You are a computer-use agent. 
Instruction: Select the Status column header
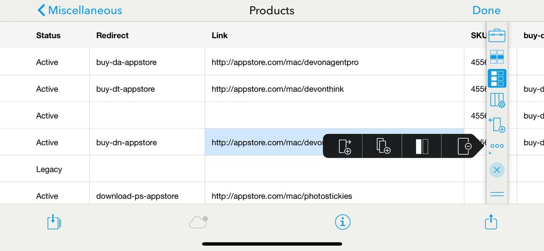click(x=48, y=35)
